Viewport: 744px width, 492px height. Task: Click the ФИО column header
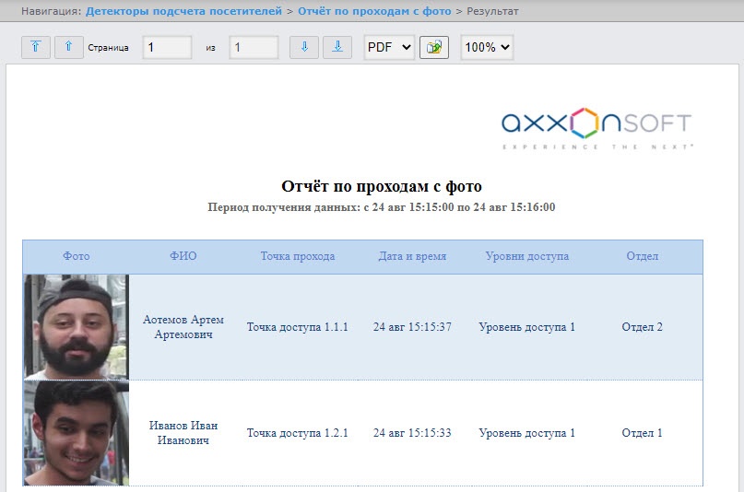point(183,256)
